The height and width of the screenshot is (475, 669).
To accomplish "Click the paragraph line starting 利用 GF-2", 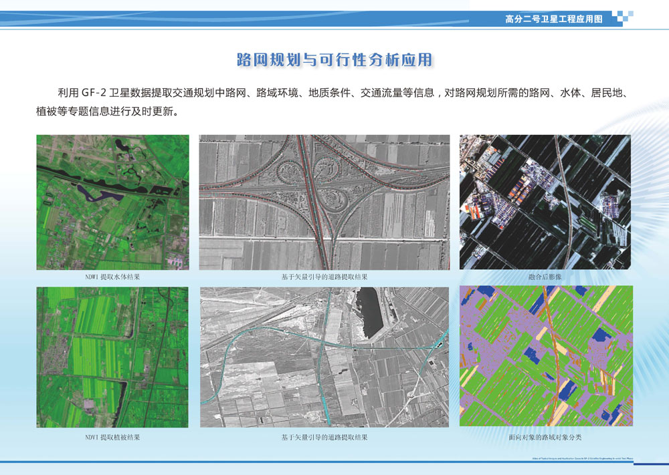I will (x=343, y=93).
